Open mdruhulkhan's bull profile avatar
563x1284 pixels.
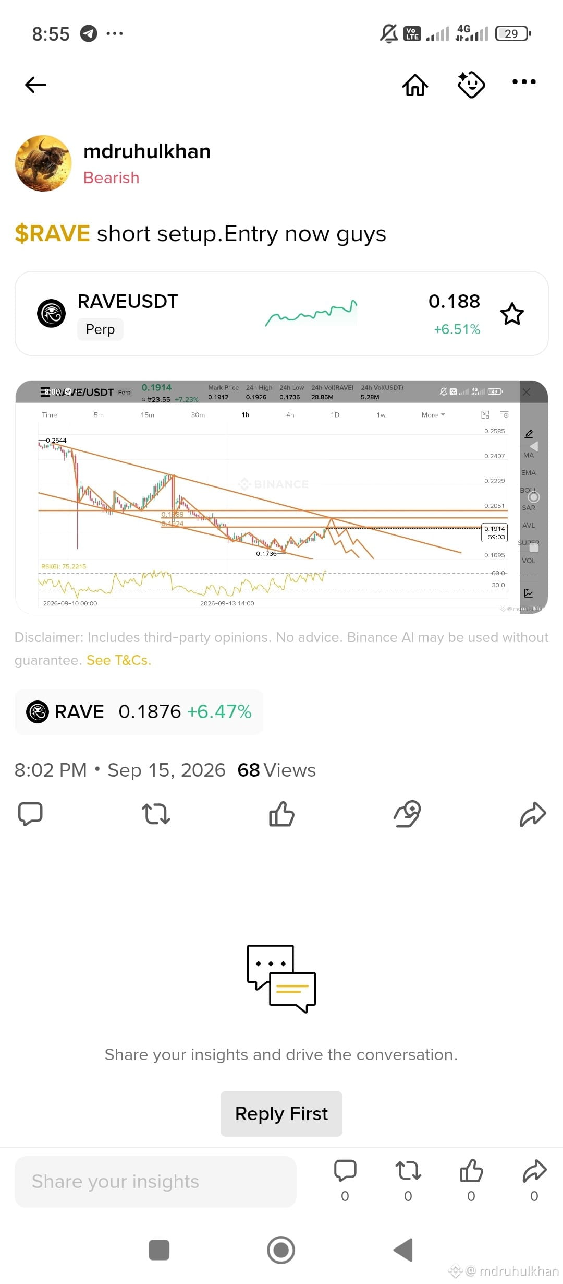click(x=43, y=163)
